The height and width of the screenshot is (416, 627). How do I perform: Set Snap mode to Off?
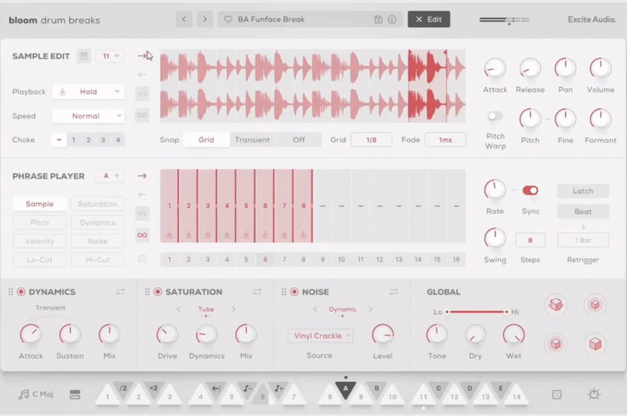click(x=299, y=140)
